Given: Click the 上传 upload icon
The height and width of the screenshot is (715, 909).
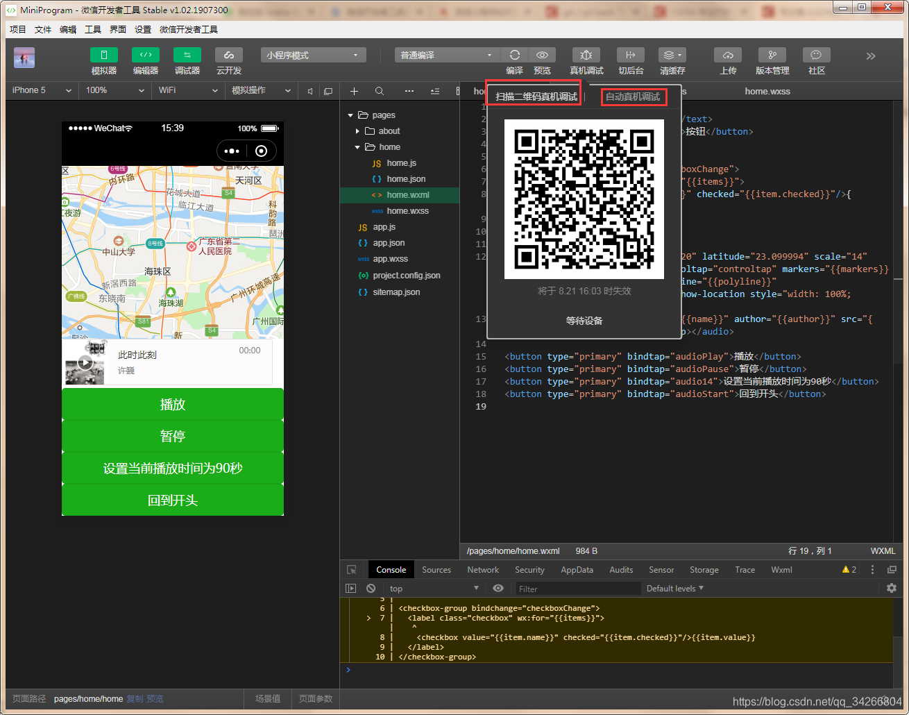Looking at the screenshot, I should click(x=728, y=55).
